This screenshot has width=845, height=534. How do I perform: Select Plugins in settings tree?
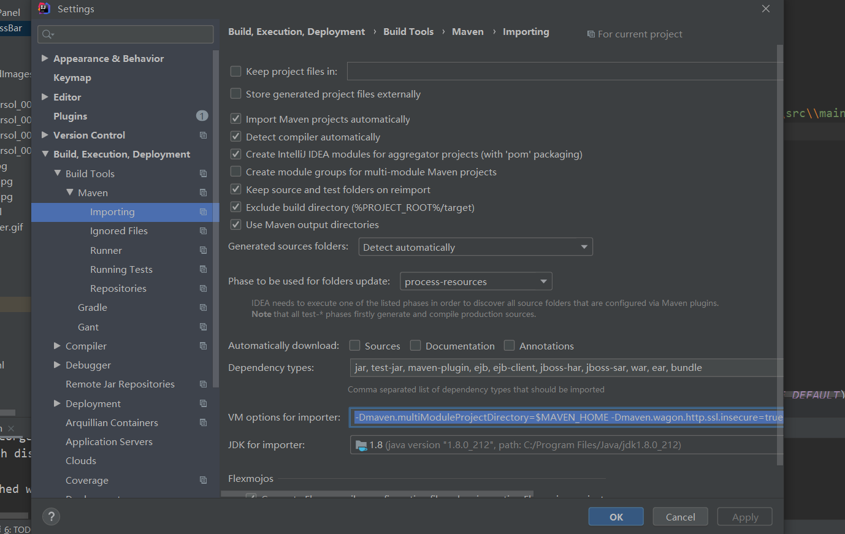click(70, 116)
